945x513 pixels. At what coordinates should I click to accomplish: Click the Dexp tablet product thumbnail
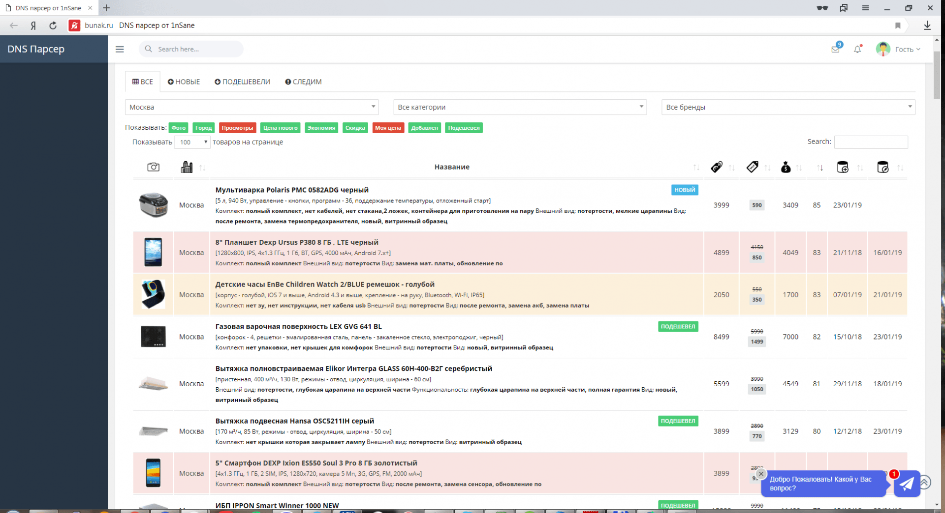(x=153, y=252)
